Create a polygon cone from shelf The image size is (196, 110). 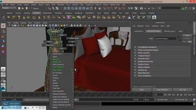point(24,17)
